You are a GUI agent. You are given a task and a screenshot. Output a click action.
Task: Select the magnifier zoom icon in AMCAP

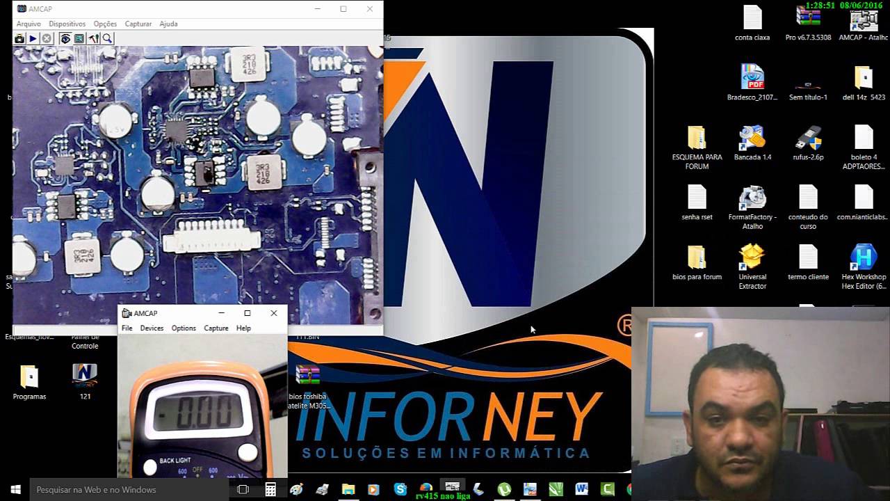coord(108,39)
